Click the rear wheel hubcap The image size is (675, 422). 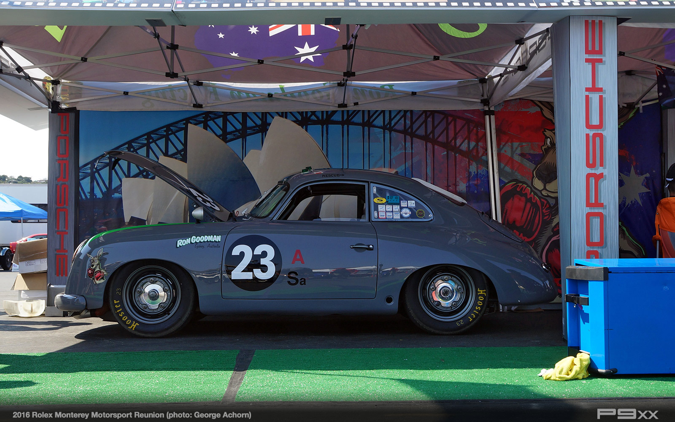[x=445, y=292]
